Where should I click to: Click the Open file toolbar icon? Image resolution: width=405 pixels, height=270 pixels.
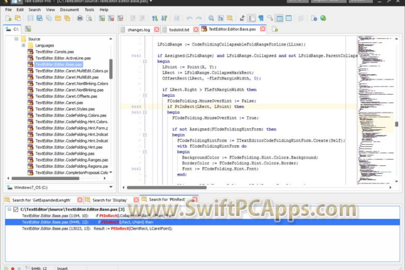18,18
